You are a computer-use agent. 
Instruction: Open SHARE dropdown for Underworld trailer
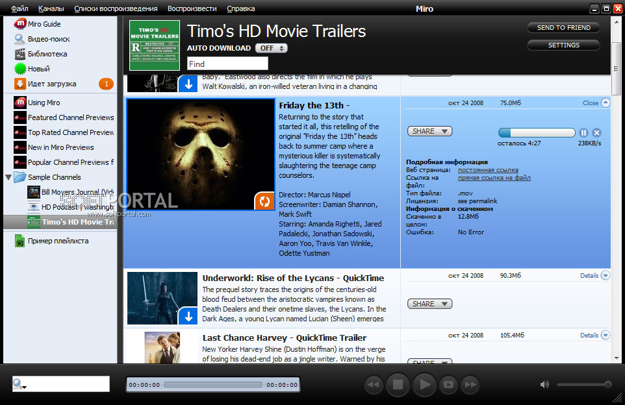click(429, 304)
